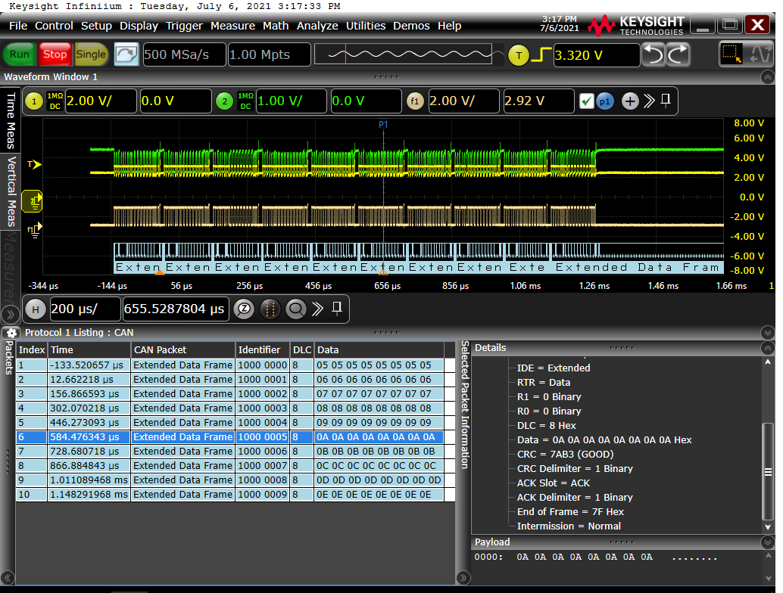Click the undo arrow icon

654,54
